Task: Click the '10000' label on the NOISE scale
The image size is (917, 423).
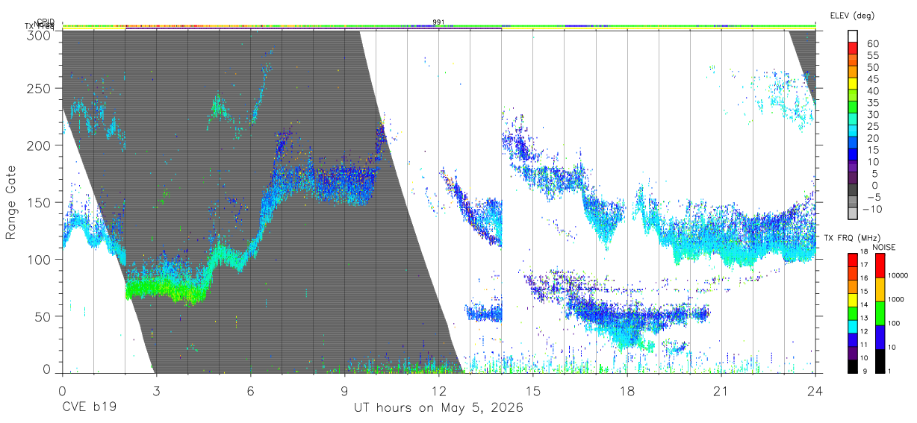Action: (898, 276)
